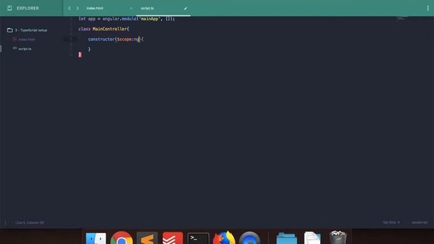Image resolution: width=434 pixels, height=244 pixels.
Task: Click the status bar icon at far left
Action: [x=5, y=222]
